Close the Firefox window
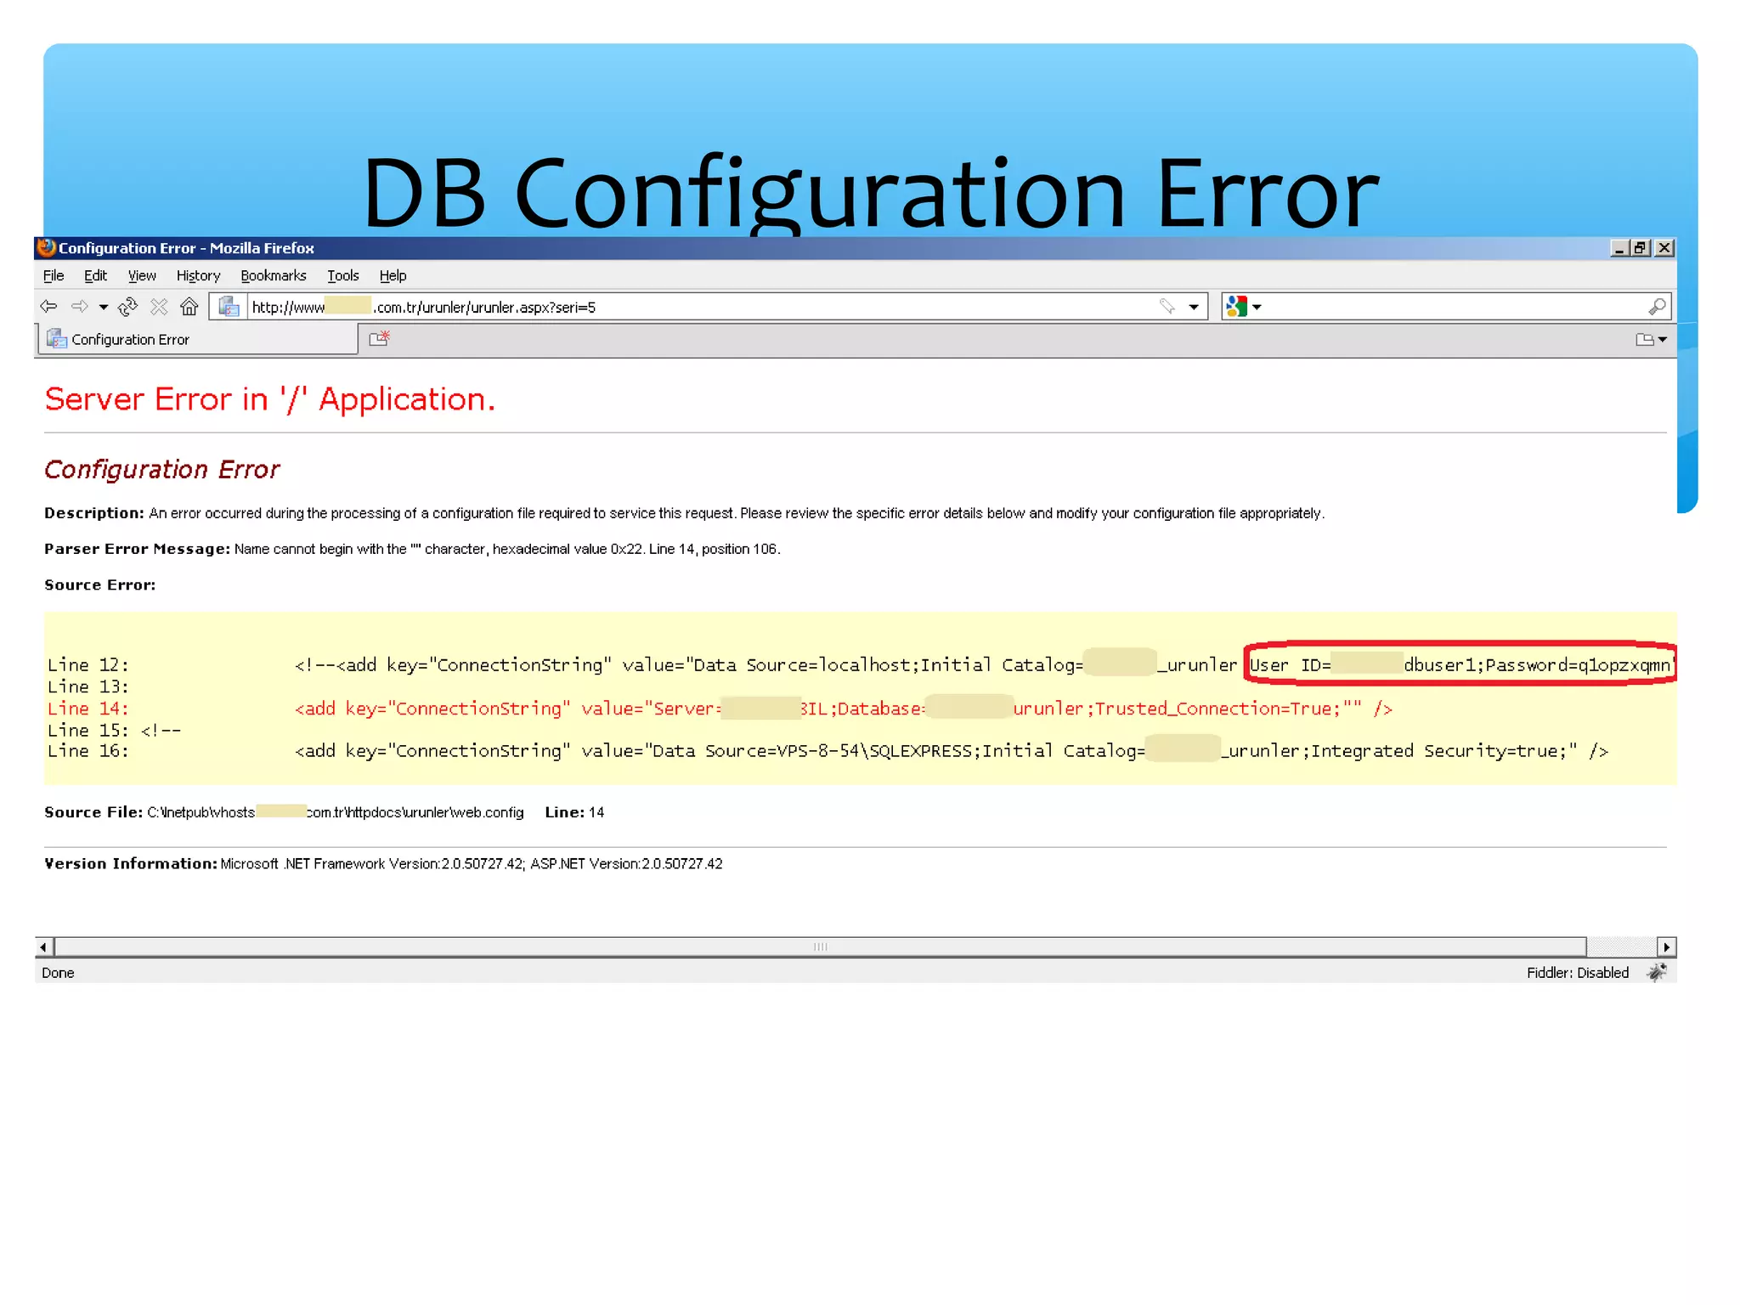This screenshot has height=1305, width=1740. click(x=1664, y=247)
